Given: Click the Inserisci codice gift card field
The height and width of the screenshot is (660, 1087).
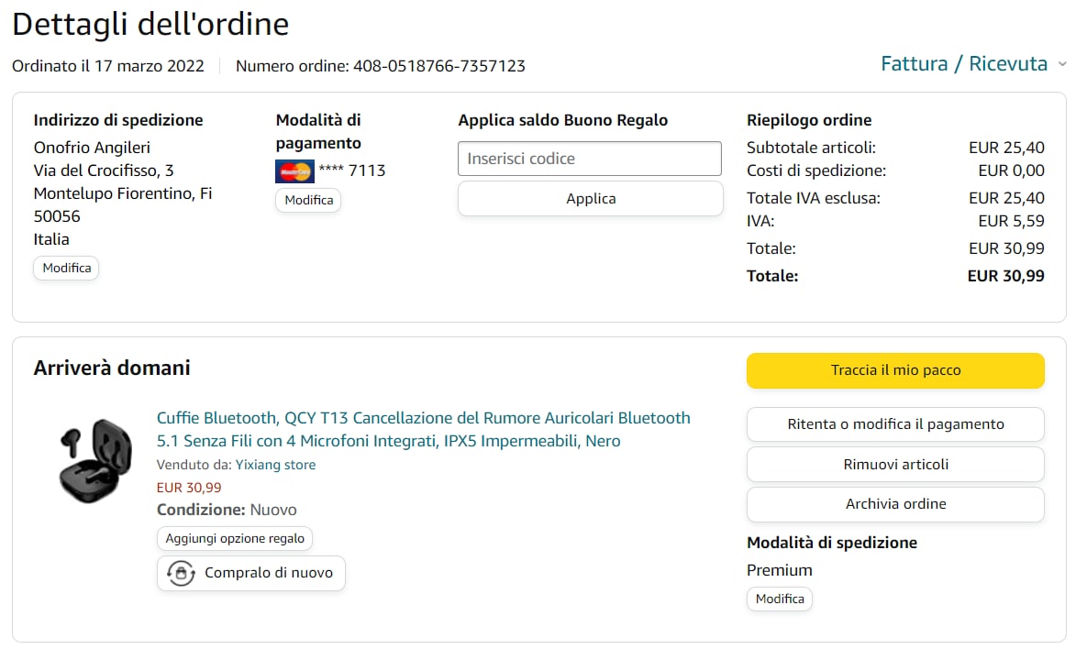Looking at the screenshot, I should [x=589, y=159].
